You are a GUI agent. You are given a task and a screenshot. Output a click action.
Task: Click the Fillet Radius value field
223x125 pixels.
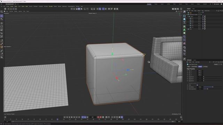pyautogui.click(x=200, y=87)
